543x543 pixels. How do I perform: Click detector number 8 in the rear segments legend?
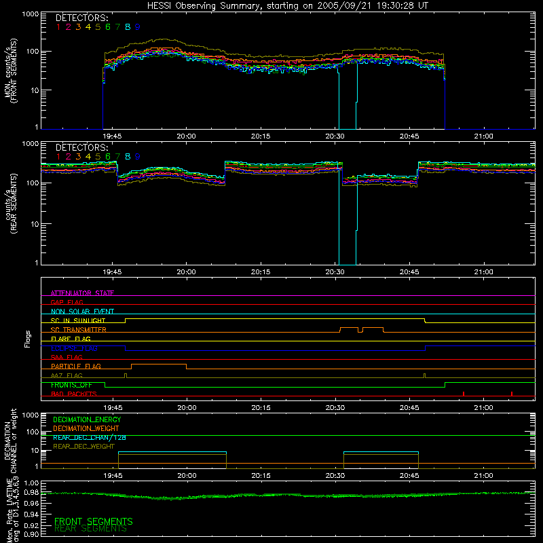(x=128, y=157)
